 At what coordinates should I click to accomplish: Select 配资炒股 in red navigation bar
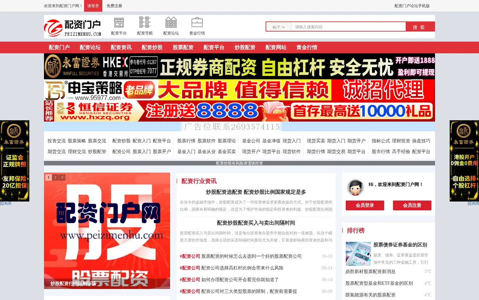[152, 47]
